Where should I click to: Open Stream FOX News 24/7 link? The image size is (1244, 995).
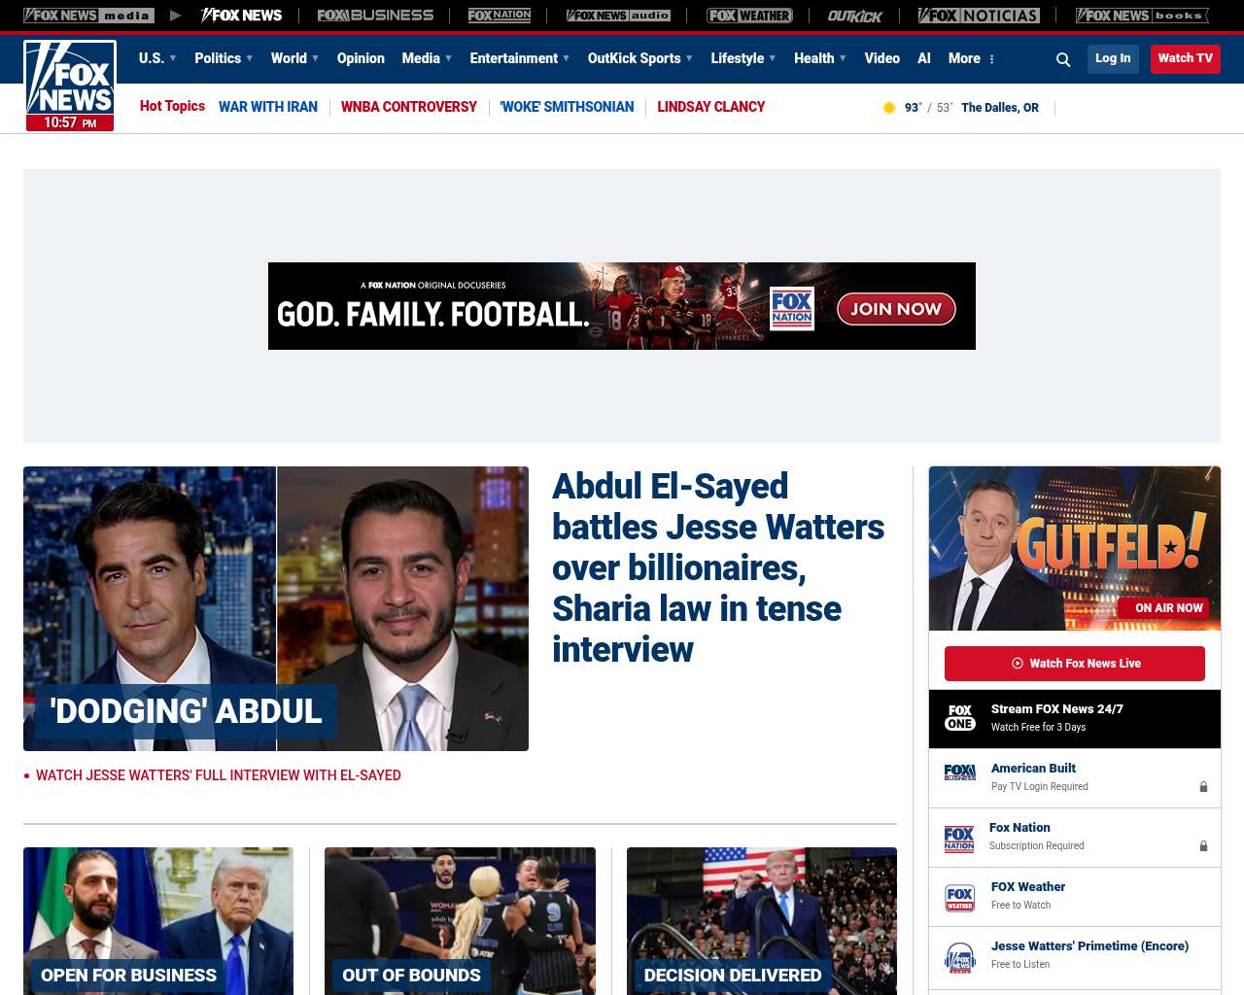(1057, 709)
